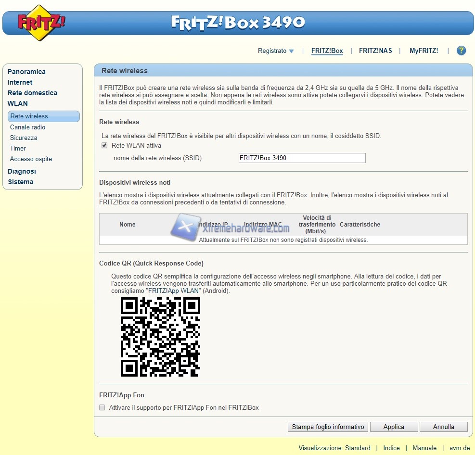Expand the Internet menu section
The height and width of the screenshot is (455, 475).
[x=20, y=82]
